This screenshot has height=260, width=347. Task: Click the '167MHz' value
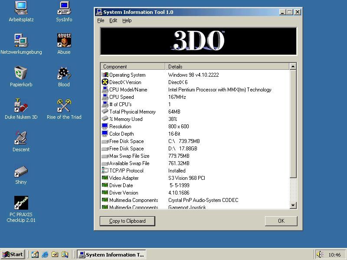177,97
